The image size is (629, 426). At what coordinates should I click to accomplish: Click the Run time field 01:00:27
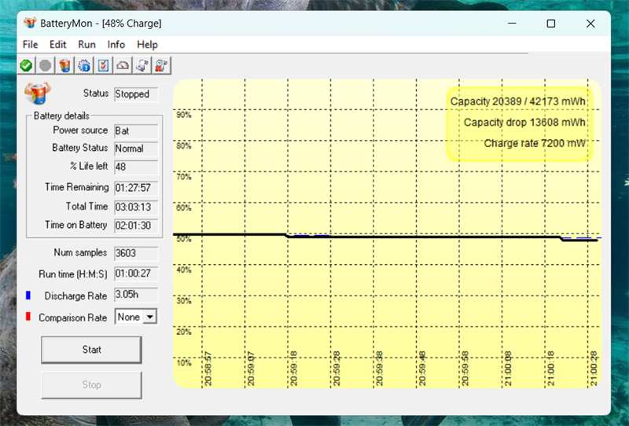[136, 274]
